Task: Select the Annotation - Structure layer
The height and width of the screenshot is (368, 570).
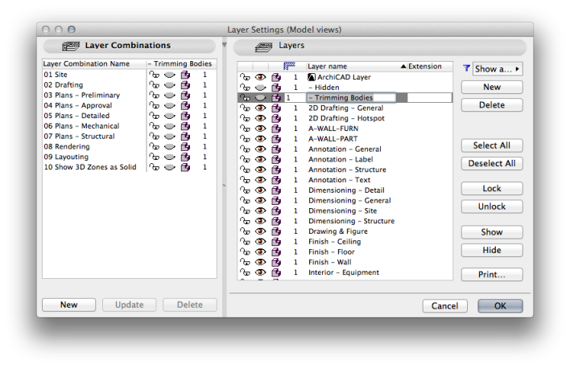Action: pyautogui.click(x=347, y=170)
